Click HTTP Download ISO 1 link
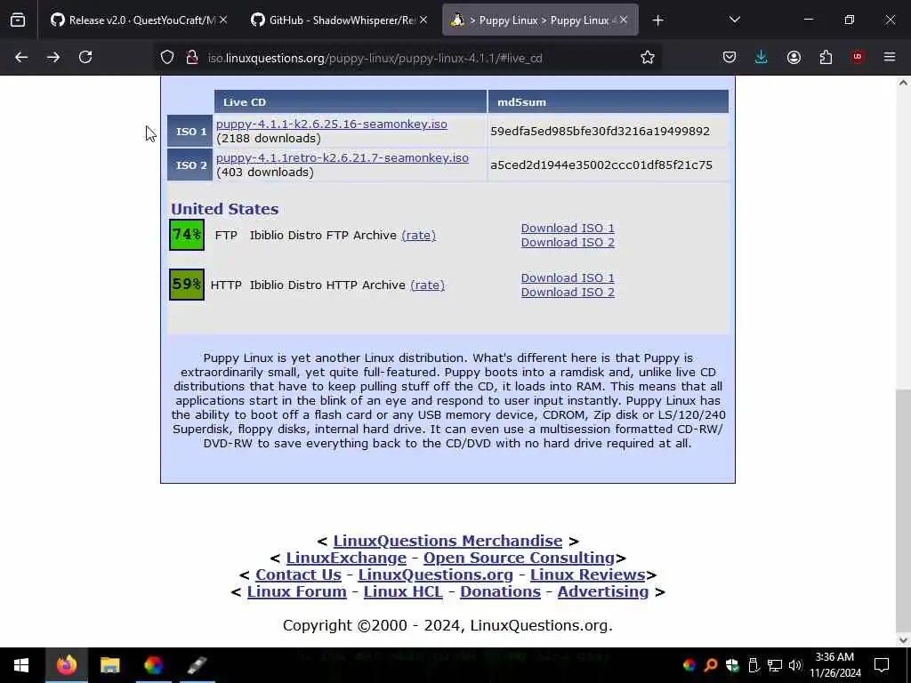This screenshot has height=683, width=911. pos(568,278)
